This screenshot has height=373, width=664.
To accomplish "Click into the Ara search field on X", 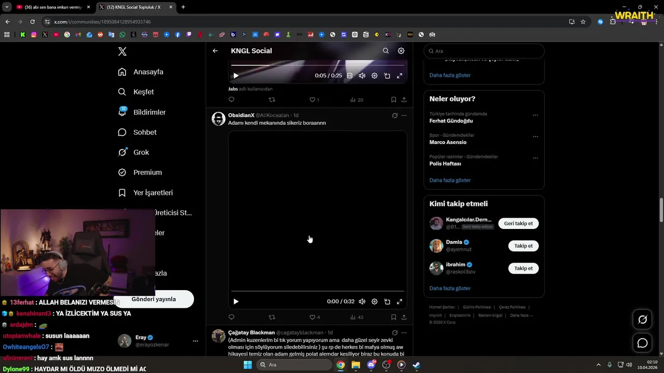I will click(484, 51).
